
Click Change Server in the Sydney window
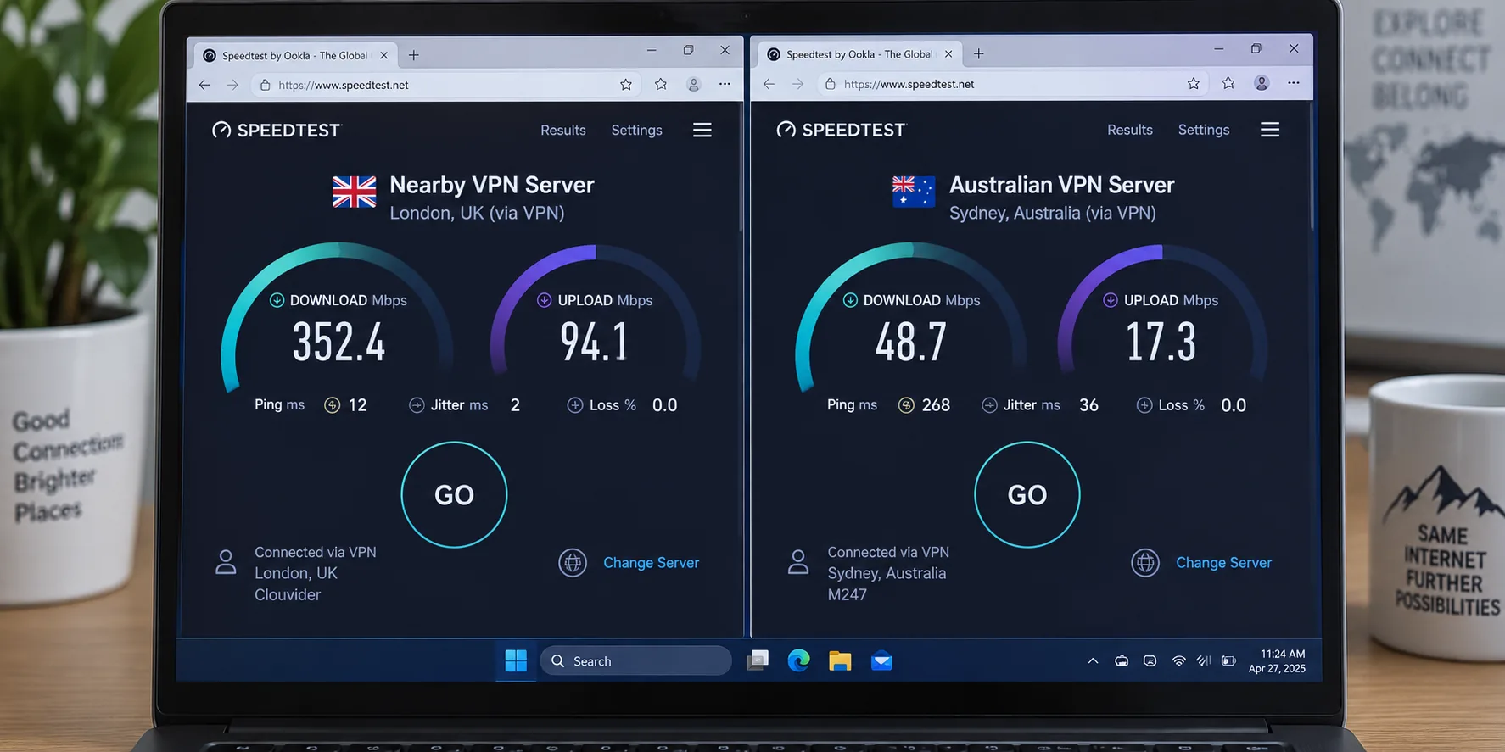(1223, 563)
